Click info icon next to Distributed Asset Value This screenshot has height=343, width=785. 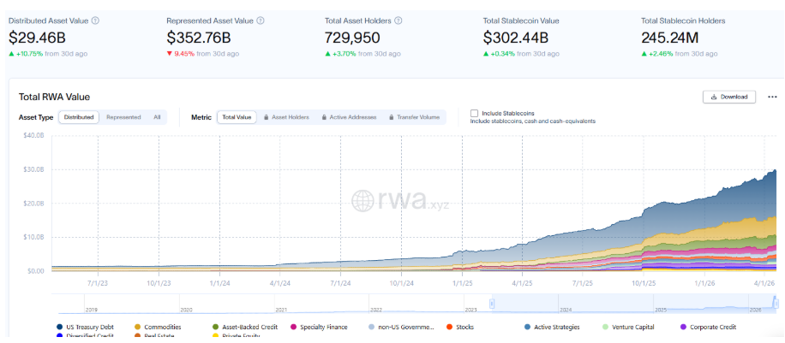95,20
